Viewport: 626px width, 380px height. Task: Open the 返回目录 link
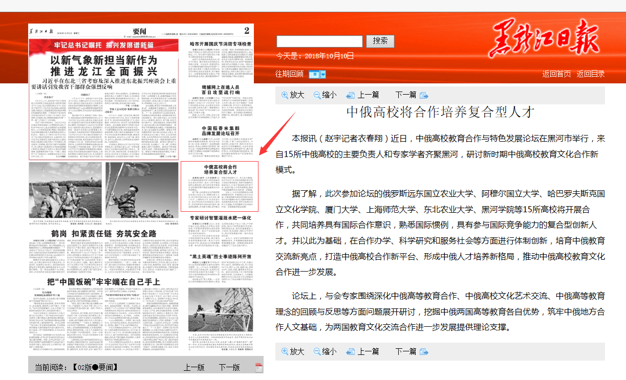pos(591,74)
